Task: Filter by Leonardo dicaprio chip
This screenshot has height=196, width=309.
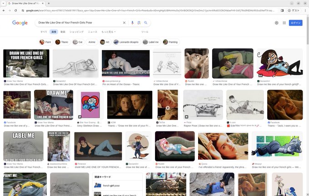Action: point(126,42)
